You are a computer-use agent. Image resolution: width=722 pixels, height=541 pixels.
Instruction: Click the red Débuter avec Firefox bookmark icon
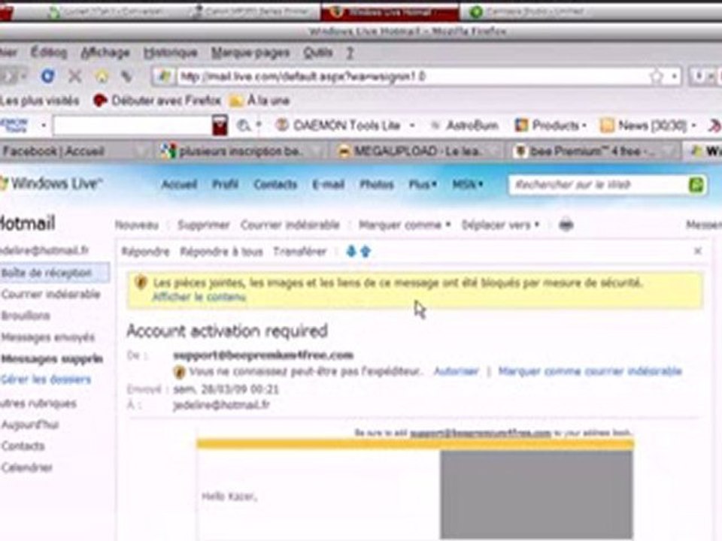(100, 101)
